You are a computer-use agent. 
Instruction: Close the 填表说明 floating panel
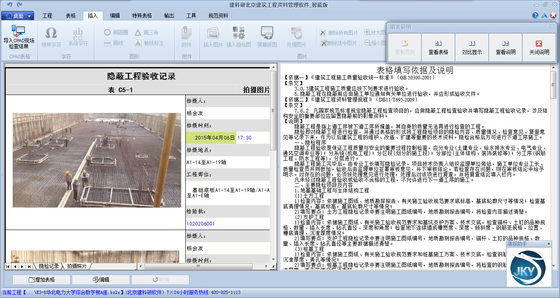click(552, 27)
